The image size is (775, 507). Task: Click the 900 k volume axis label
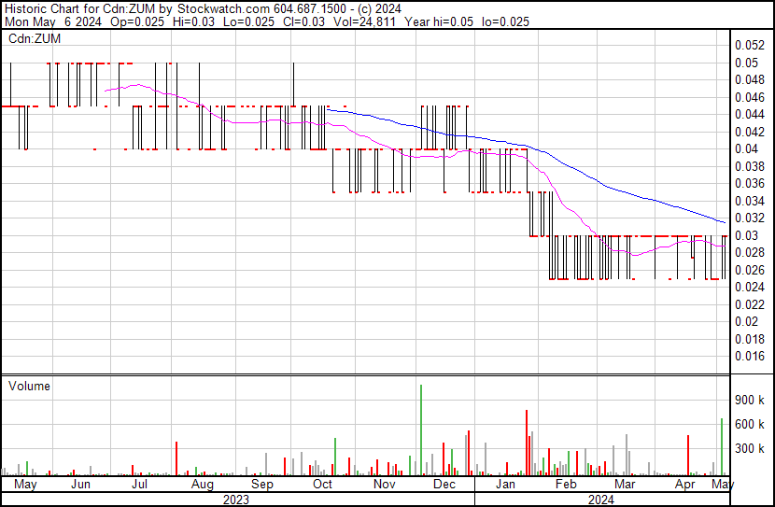point(750,400)
